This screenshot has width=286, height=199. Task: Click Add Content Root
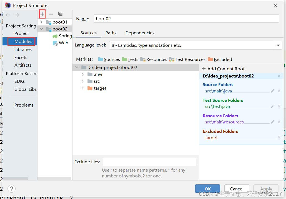point(225,69)
